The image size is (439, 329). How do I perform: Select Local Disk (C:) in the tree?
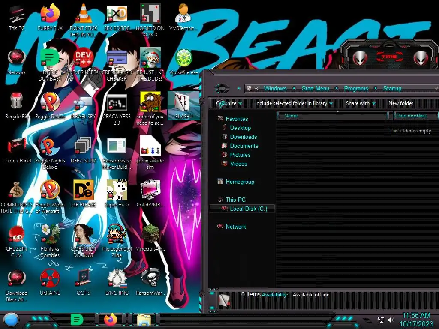coord(243,209)
